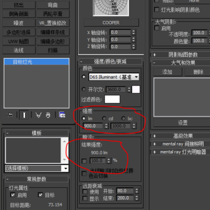Click the 噪波 button
Screen dimensions: 210x210
click(x=19, y=23)
